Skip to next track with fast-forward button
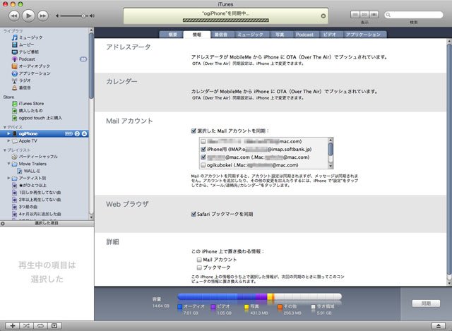452x331 pixels. point(43,16)
